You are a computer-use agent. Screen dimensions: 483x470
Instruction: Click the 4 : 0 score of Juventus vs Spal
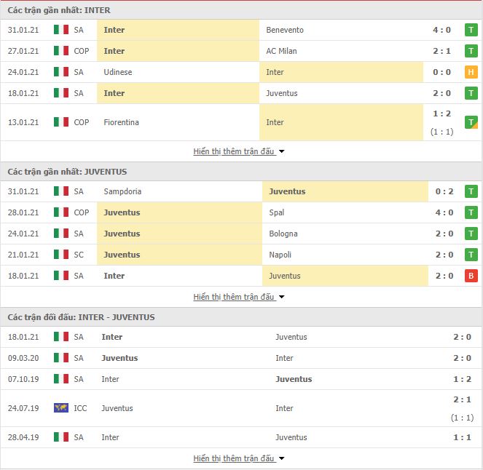pos(444,212)
